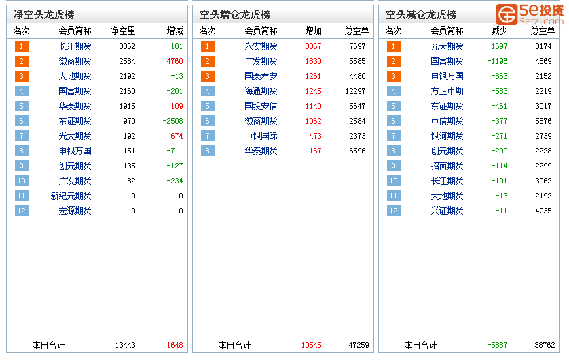Click 广发期货 in the 空头增仓龙虎榜 table
The height and width of the screenshot is (362, 569).
click(261, 61)
